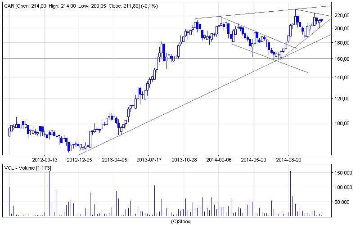Image resolution: width=360 pixels, height=225 pixels.
Task: Click the 2013-10-28 date label
Action: click(184, 160)
